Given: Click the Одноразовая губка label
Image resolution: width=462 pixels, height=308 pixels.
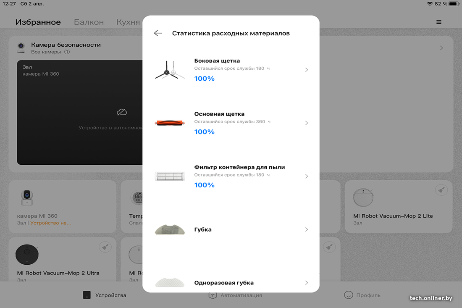Looking at the screenshot, I should [x=224, y=283].
